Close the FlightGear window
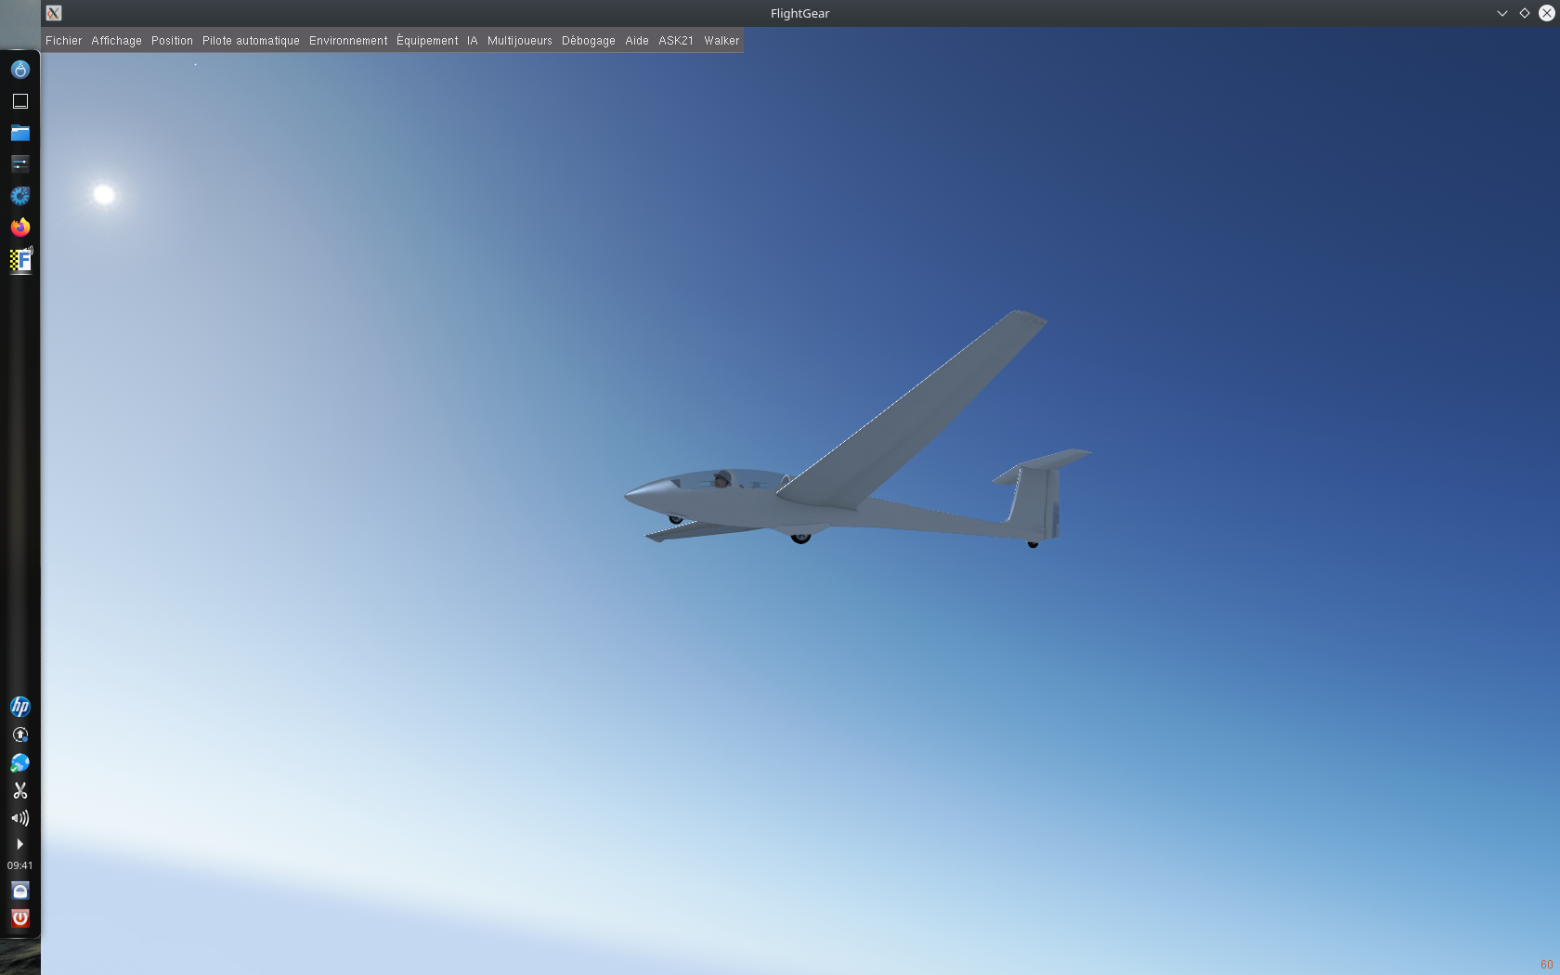This screenshot has height=975, width=1560. point(1547,13)
